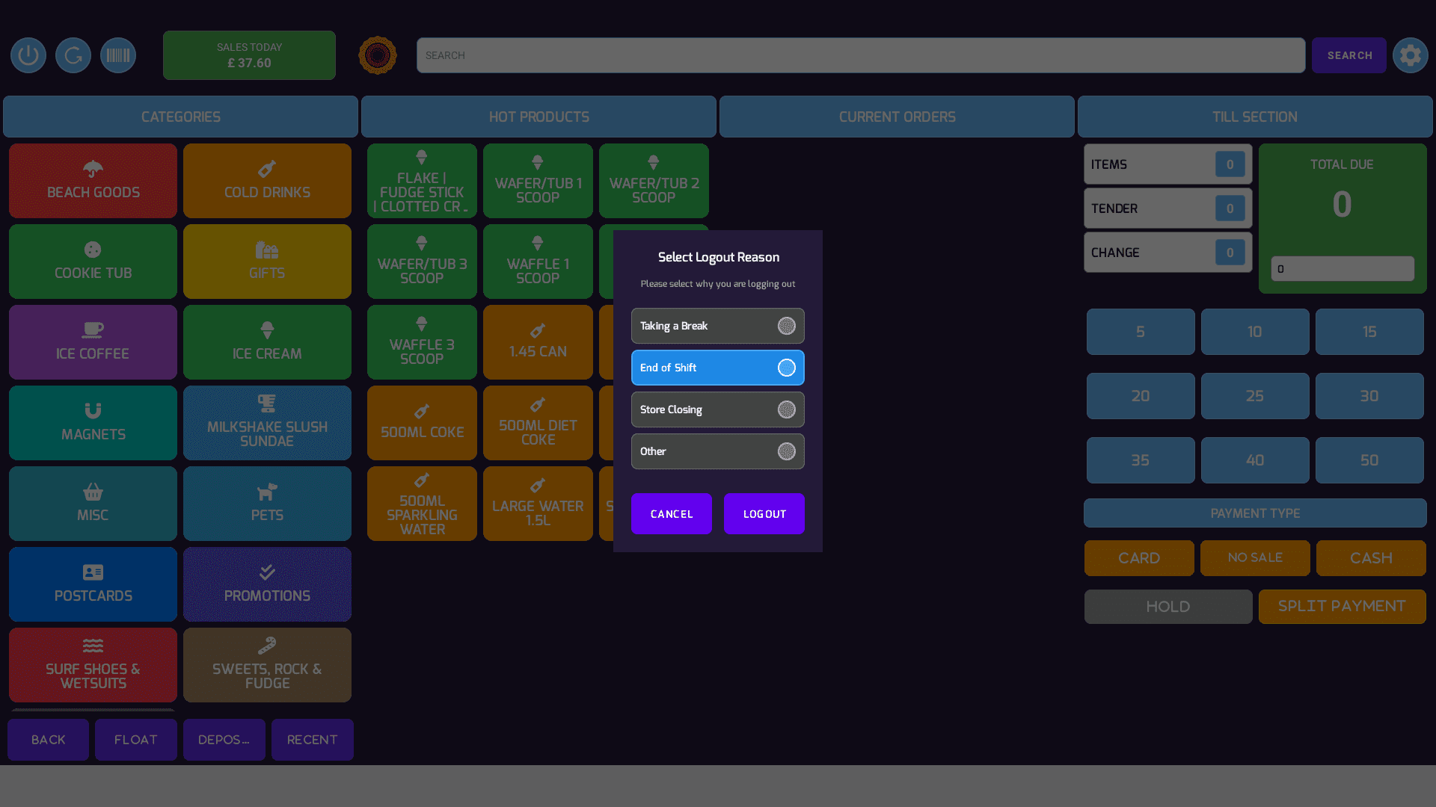1436x807 pixels.
Task: Tap the 20 quick tender amount
Action: click(1140, 396)
